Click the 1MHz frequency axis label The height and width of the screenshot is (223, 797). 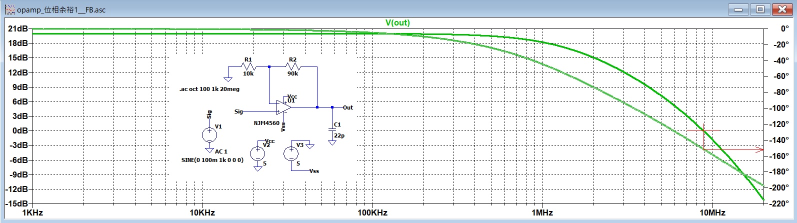pyautogui.click(x=542, y=212)
